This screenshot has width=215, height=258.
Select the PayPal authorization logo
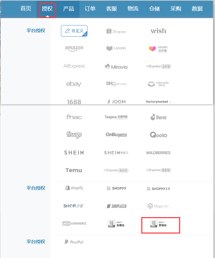(74, 242)
